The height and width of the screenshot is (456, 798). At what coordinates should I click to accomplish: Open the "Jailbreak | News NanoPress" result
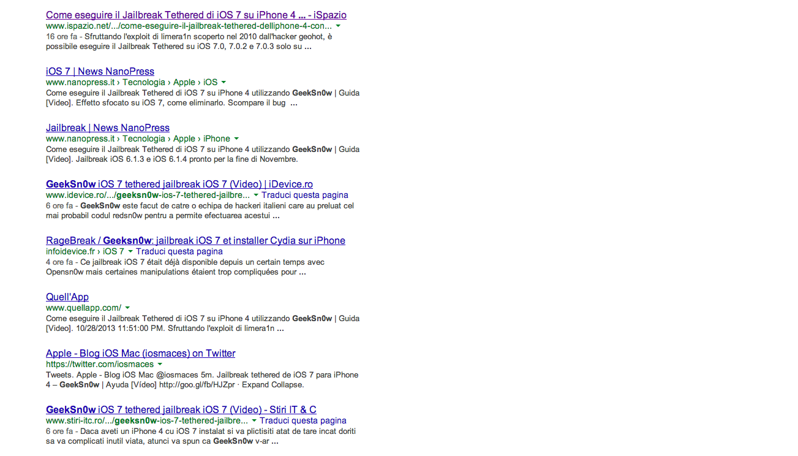pyautogui.click(x=108, y=127)
